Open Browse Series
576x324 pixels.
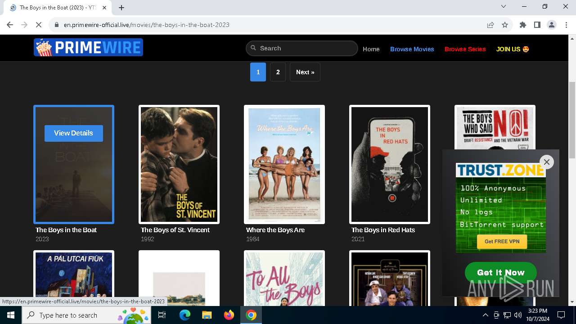[465, 49]
